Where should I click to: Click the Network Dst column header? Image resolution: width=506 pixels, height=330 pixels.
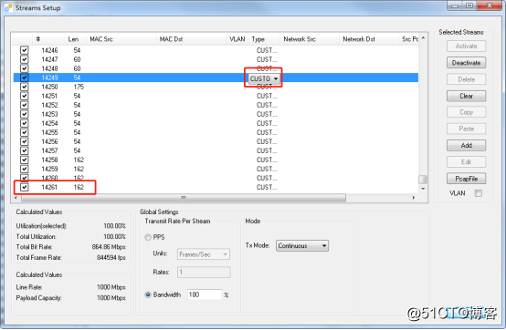[368, 39]
